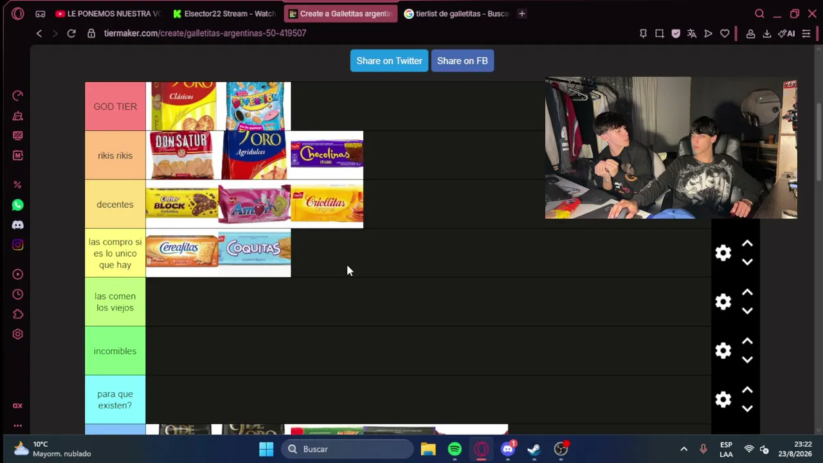This screenshot has height=463, width=823.
Task: Open the GX Mods sidebar icon marked M
Action: click(17, 156)
